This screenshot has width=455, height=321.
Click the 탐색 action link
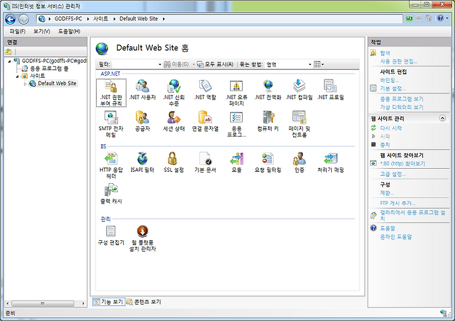coord(385,53)
